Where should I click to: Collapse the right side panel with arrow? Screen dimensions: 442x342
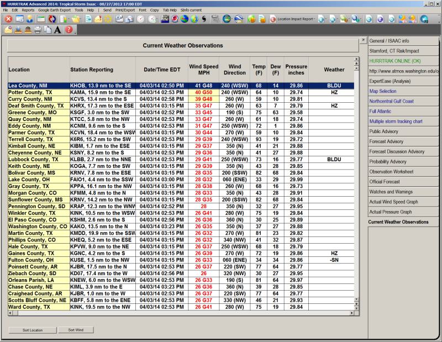363,40
